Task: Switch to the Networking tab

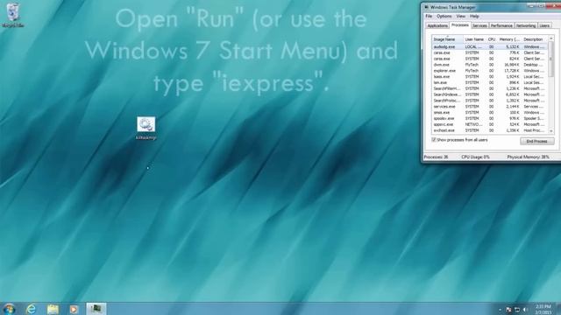Action: (526, 25)
